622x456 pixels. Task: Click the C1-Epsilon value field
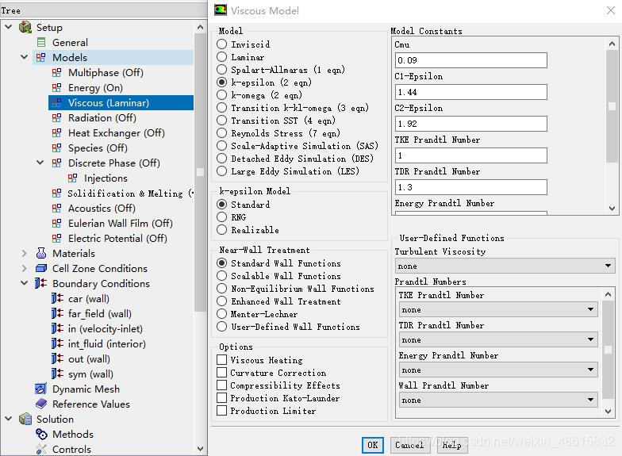point(471,92)
